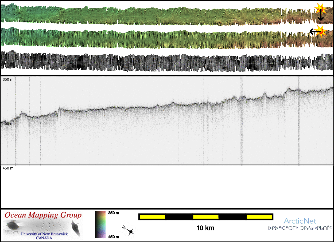
Task: Click the 450 m depth label below the profile
Action: pos(8,168)
